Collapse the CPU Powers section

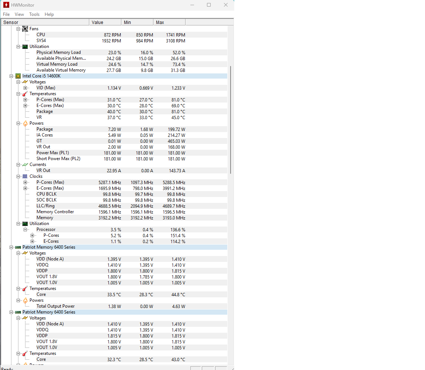coord(18,123)
